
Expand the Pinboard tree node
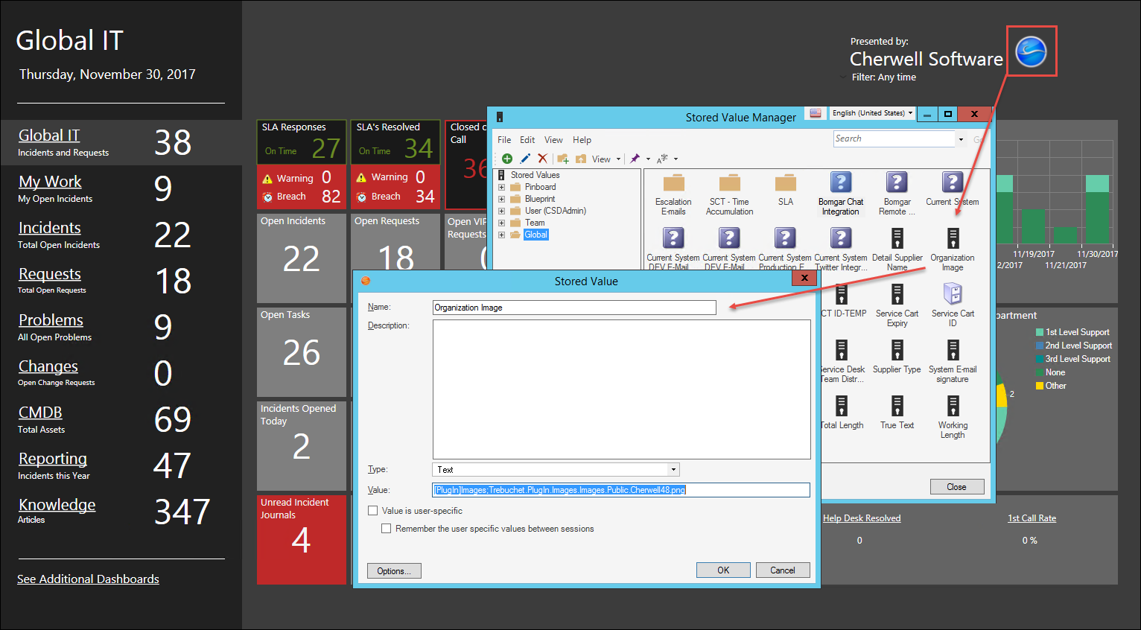(501, 187)
